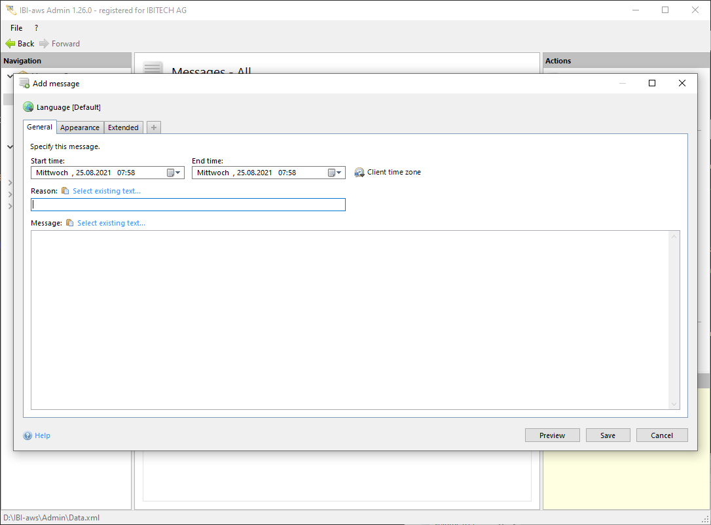Cancel the Add message dialog
Image resolution: width=711 pixels, height=525 pixels.
pos(662,435)
